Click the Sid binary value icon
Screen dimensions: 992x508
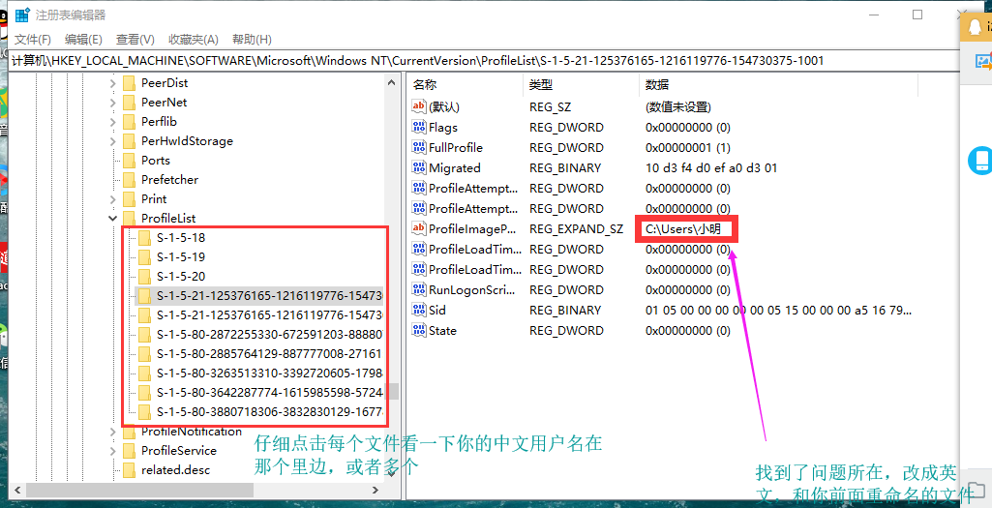point(419,310)
